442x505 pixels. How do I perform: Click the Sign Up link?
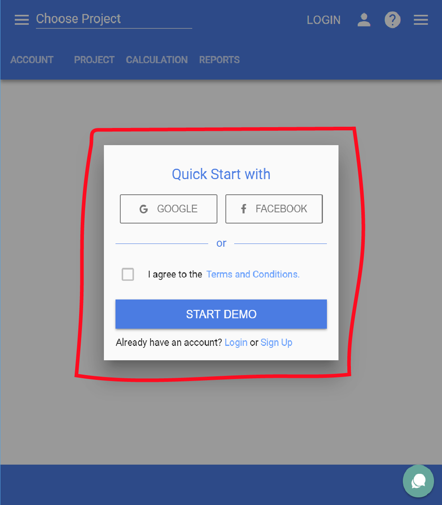coord(277,343)
